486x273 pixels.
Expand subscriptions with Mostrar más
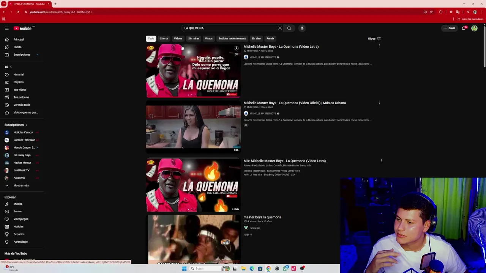[x=22, y=185]
